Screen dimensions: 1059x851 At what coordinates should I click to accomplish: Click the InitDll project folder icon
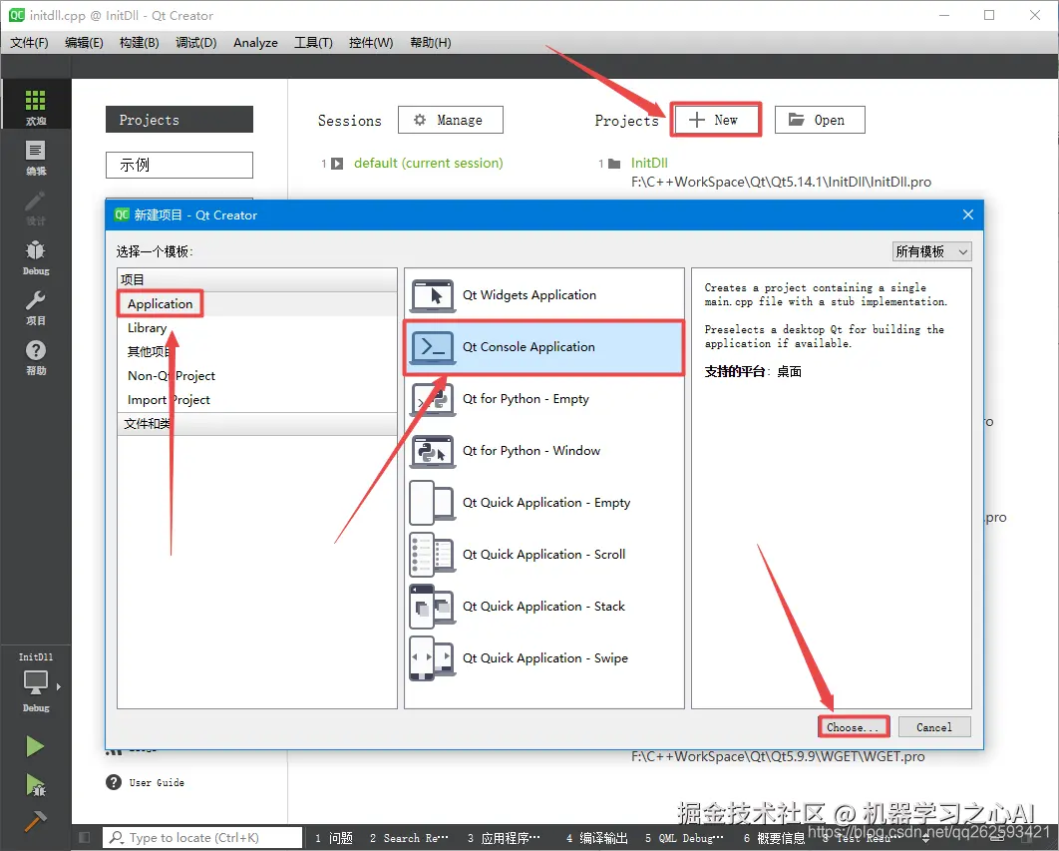[614, 164]
